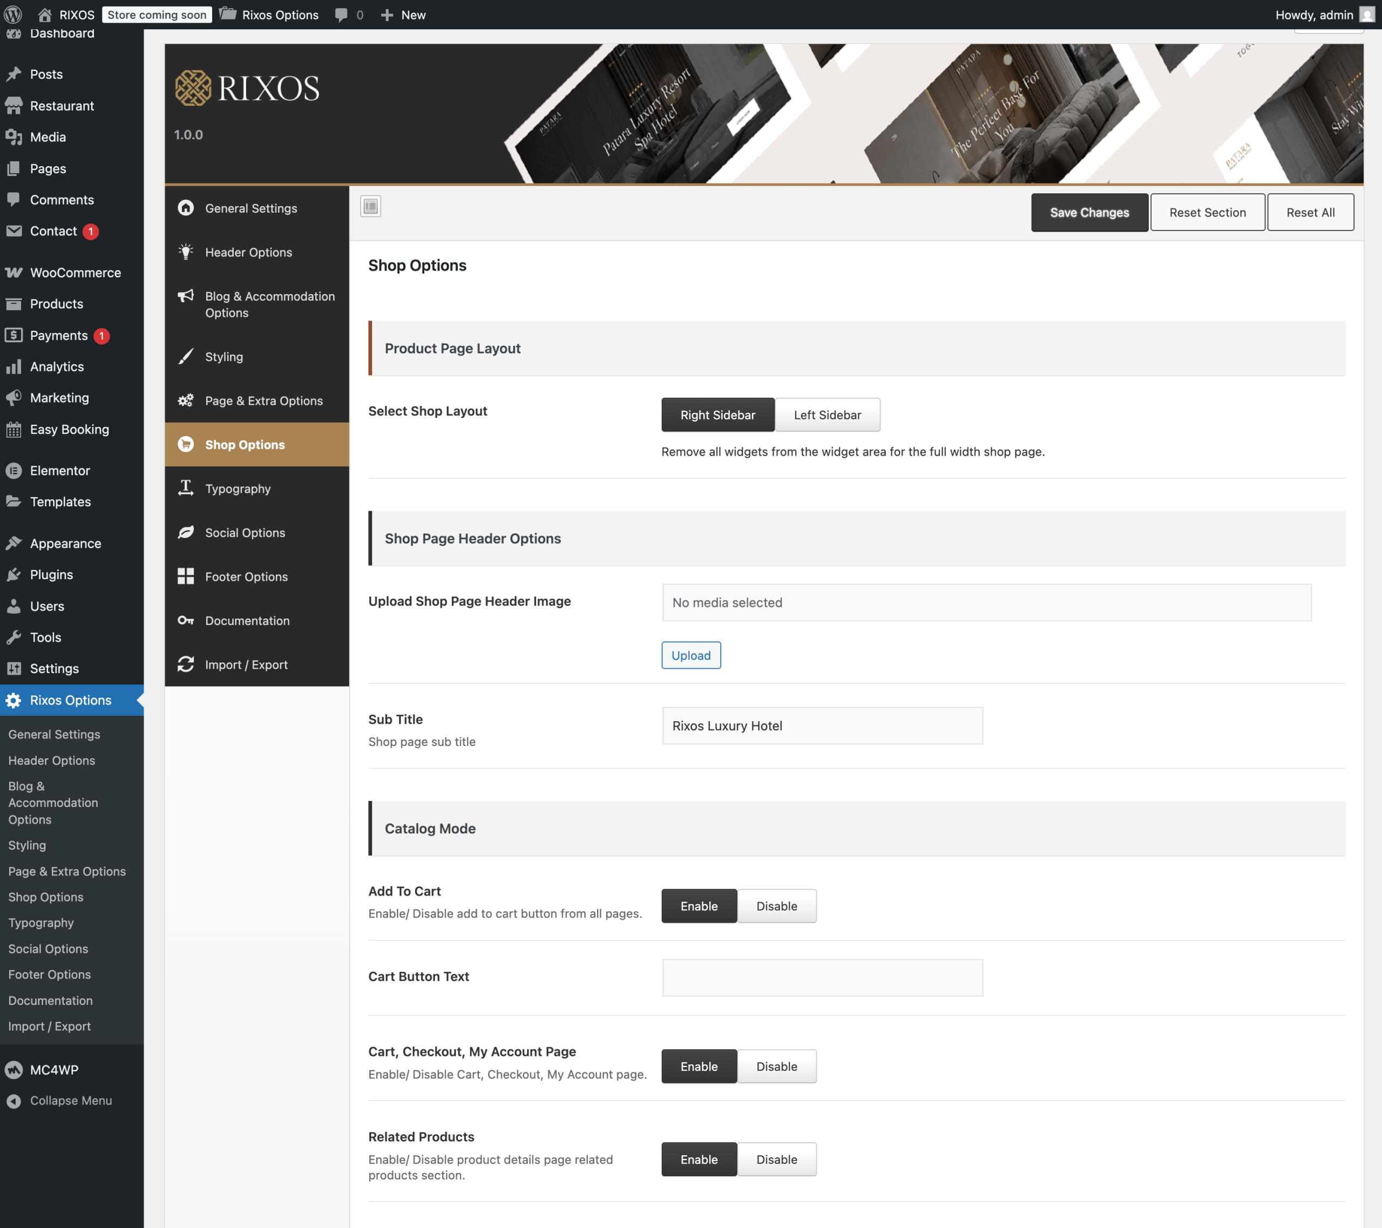Click the WooCommerce logo icon
The image size is (1382, 1228).
click(13, 273)
